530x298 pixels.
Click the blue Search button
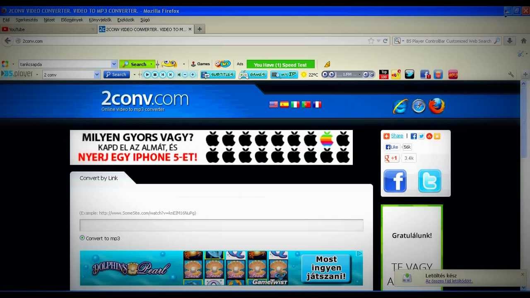[116, 74]
